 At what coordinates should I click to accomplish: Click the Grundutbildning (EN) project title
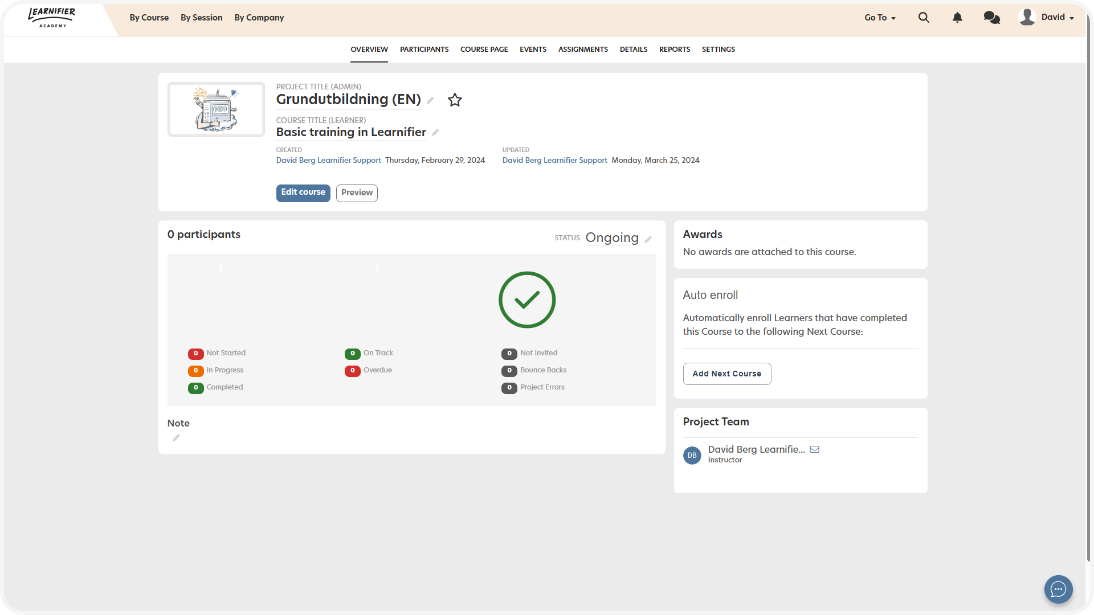point(349,99)
